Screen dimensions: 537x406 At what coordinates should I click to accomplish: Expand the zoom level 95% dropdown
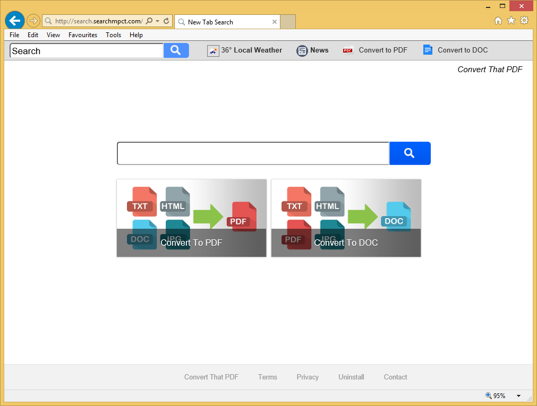click(518, 396)
